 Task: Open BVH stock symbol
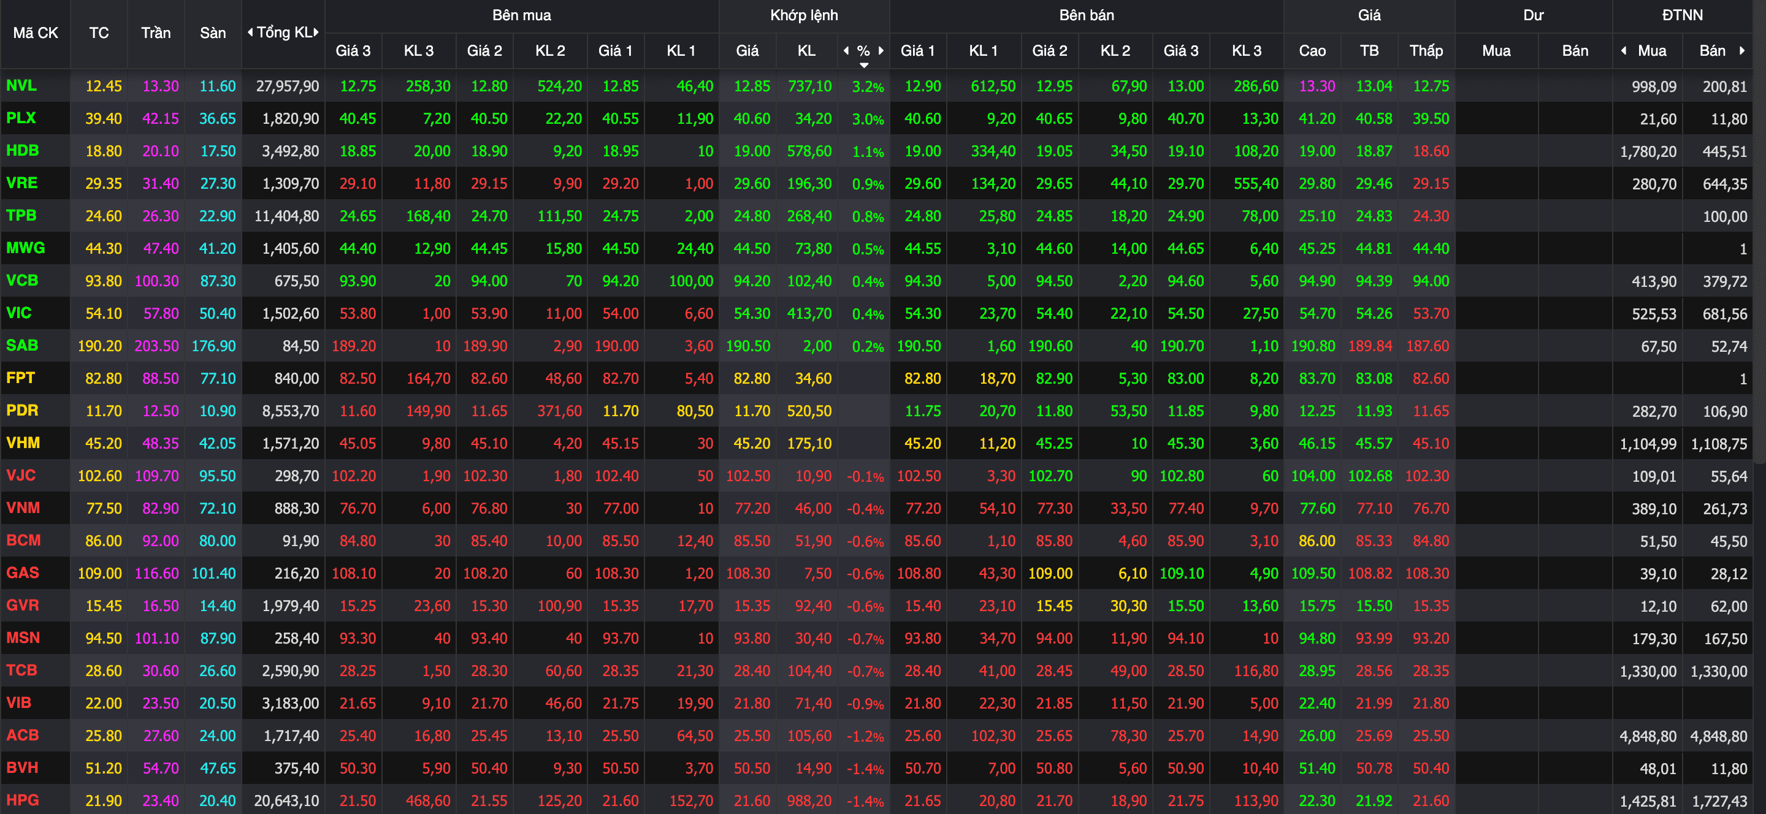pos(22,767)
